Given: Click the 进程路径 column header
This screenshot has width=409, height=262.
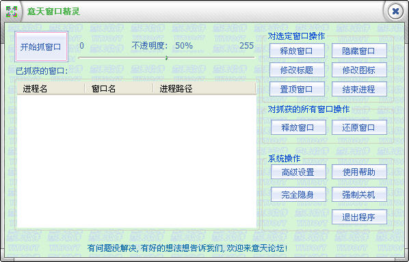Looking at the screenshot, I should tap(204, 89).
